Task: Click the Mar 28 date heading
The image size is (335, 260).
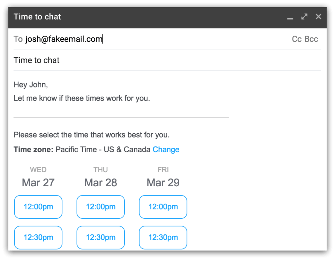Action: click(x=101, y=183)
